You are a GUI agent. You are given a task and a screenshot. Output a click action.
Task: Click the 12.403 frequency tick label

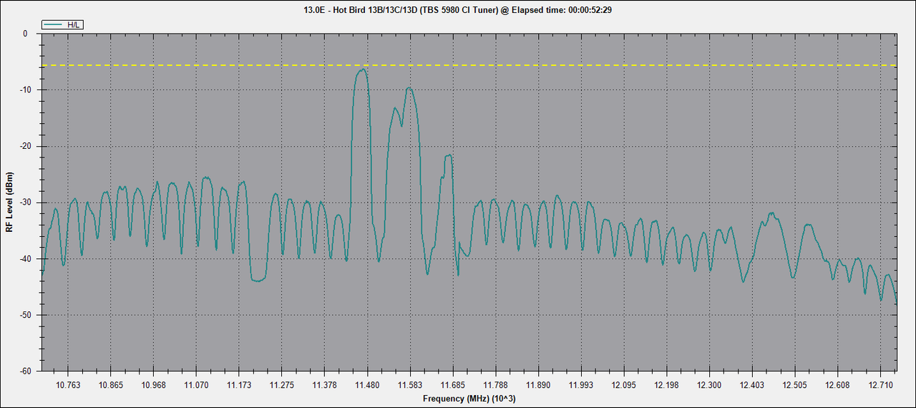(x=753, y=385)
